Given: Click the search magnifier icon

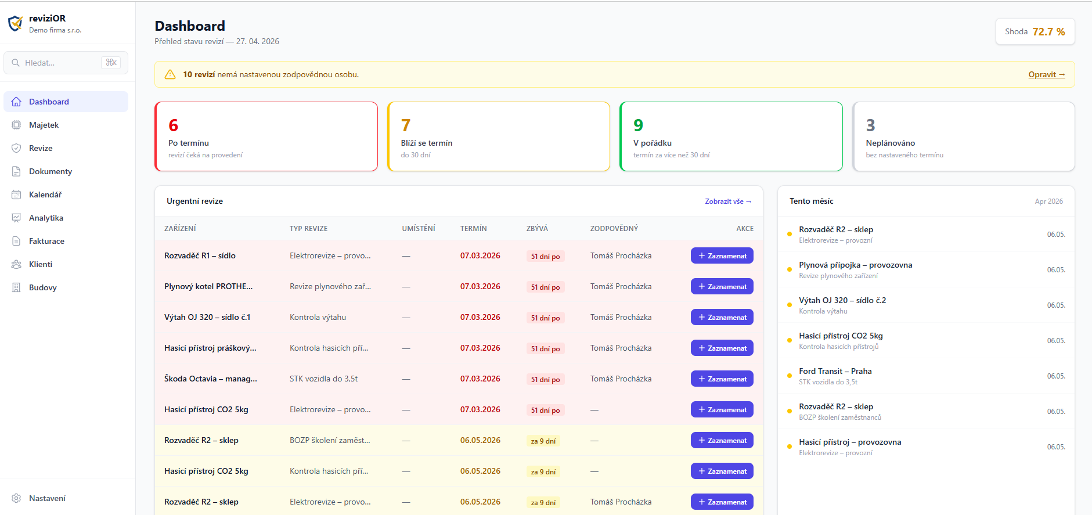Looking at the screenshot, I should 16,63.
